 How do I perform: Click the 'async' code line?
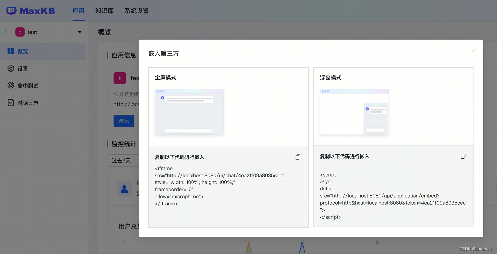pos(327,181)
